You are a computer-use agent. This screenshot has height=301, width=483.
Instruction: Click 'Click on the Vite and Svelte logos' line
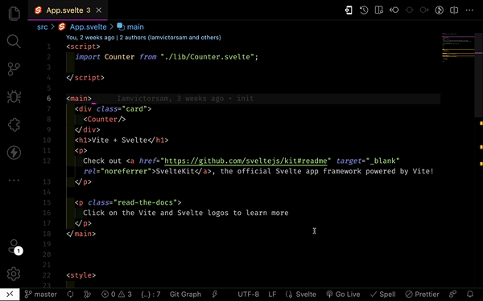[x=186, y=213]
